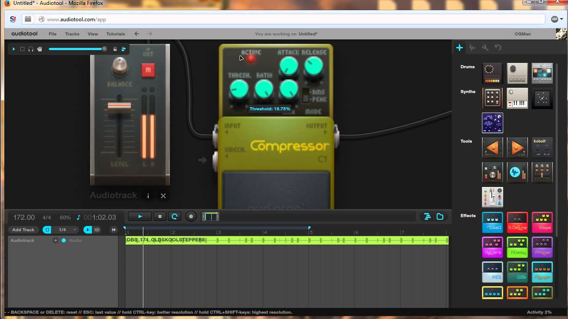Open the View menu
Viewport: 568px width, 319px height.
pyautogui.click(x=93, y=34)
